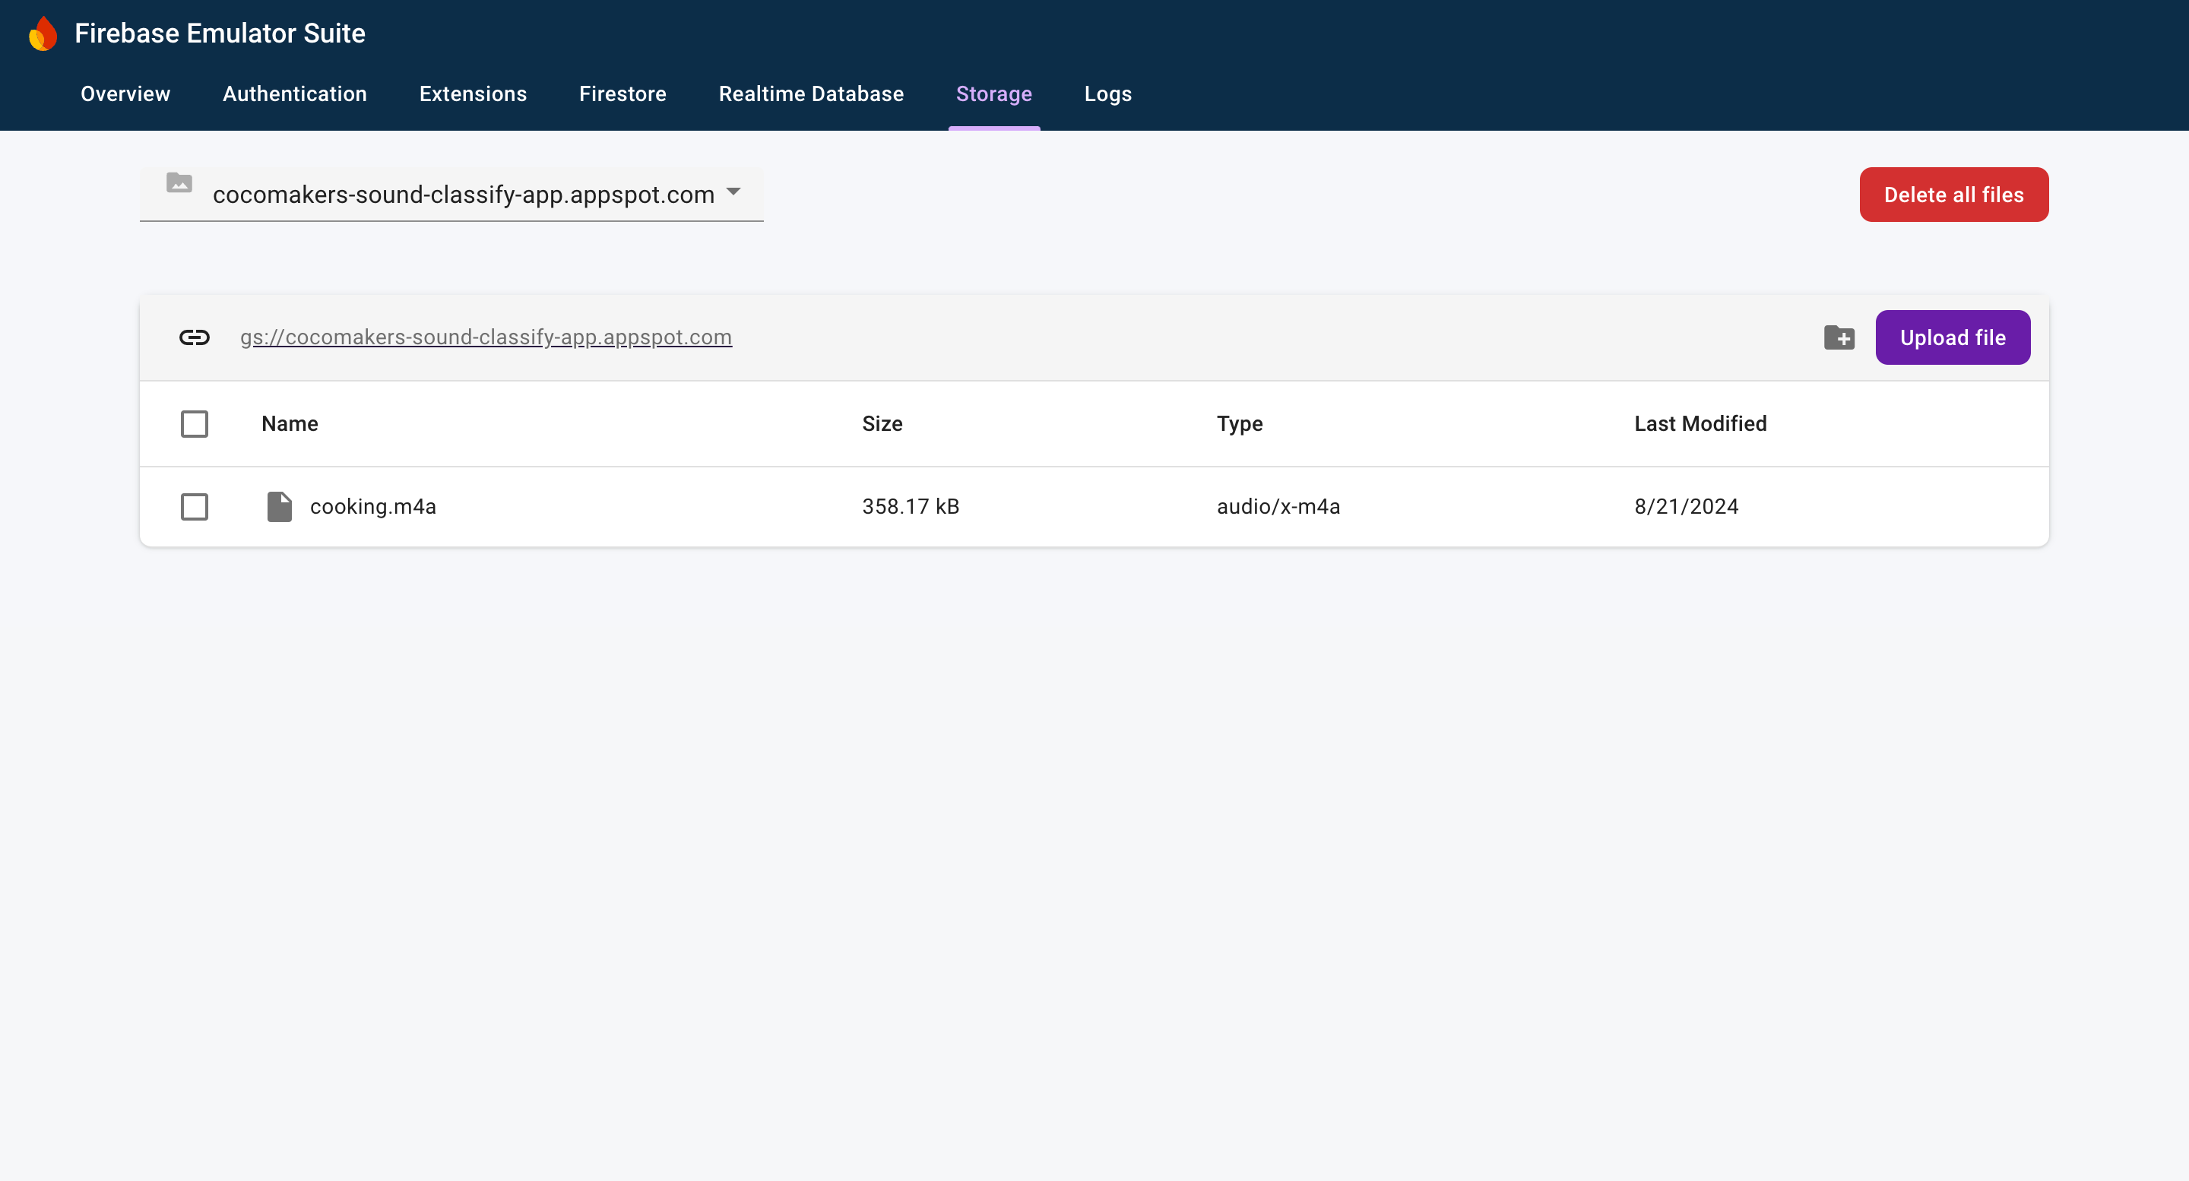
Task: View the Logs section
Action: click(x=1107, y=94)
